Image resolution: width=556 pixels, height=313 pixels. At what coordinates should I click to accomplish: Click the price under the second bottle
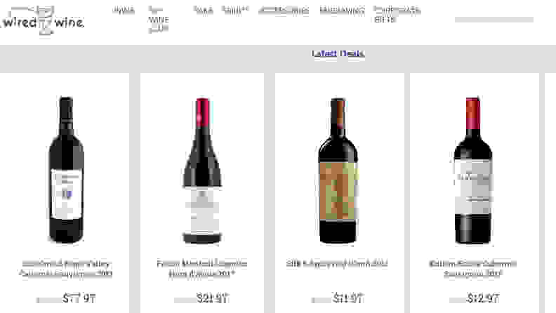(x=213, y=298)
